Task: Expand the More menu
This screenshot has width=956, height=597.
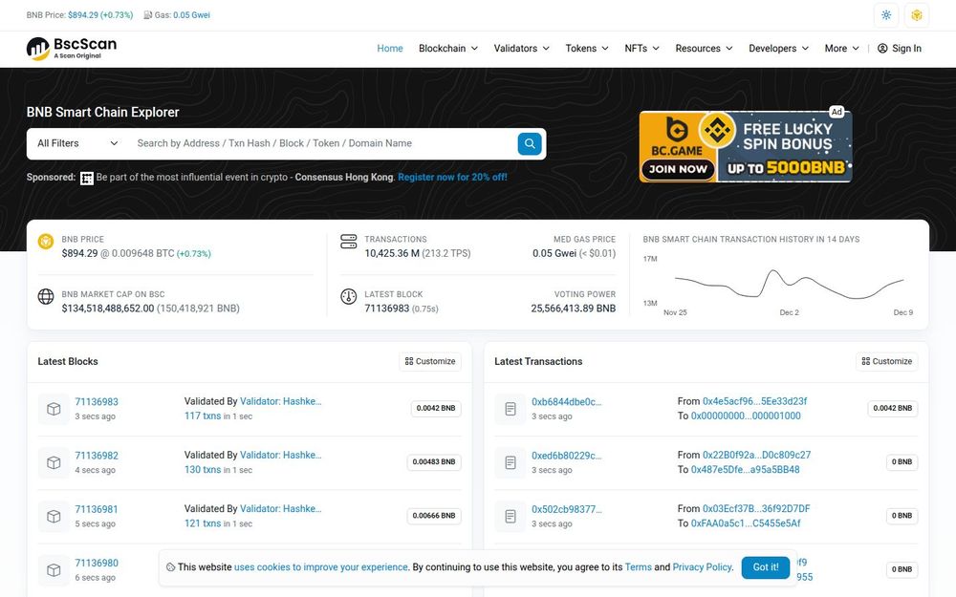Action: 842,48
